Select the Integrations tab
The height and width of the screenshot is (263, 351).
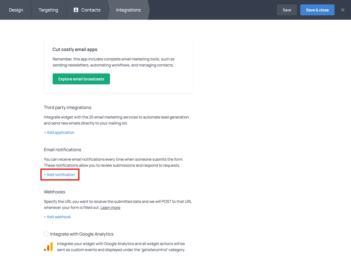click(x=128, y=10)
